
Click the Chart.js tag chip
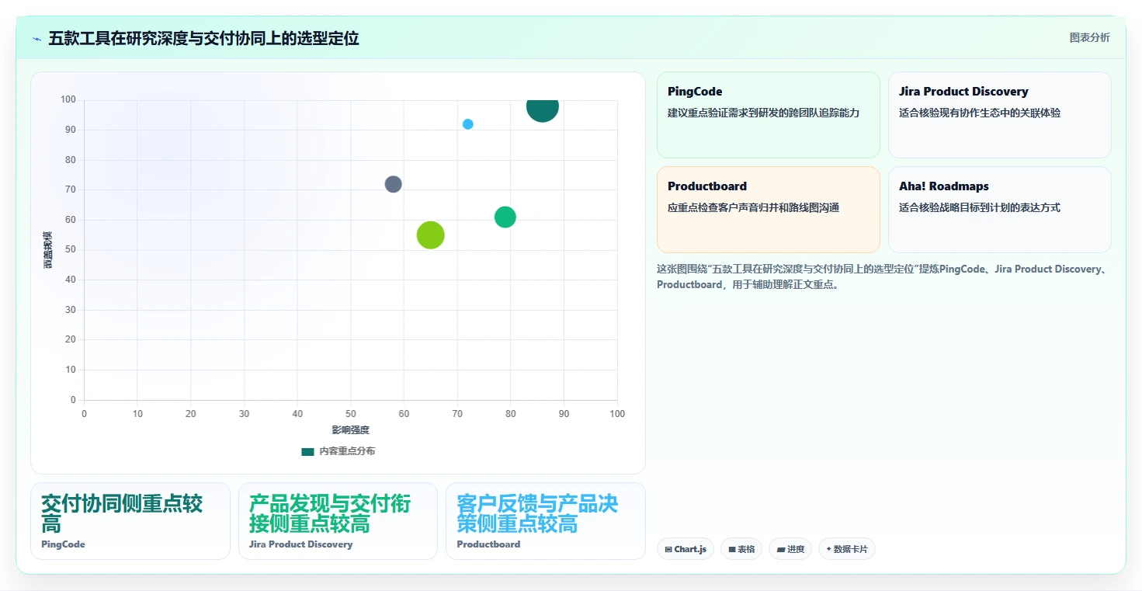pos(686,549)
